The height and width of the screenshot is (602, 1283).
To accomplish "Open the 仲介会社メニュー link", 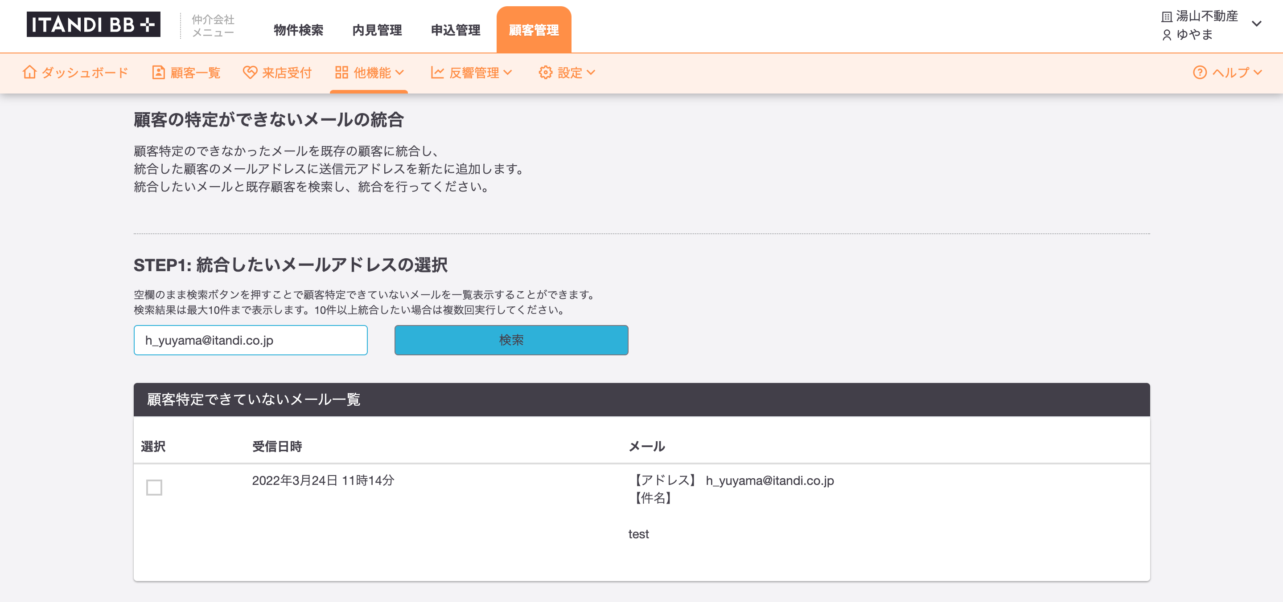I will pos(213,26).
